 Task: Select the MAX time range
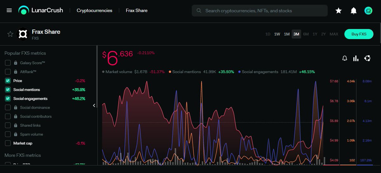(334, 34)
